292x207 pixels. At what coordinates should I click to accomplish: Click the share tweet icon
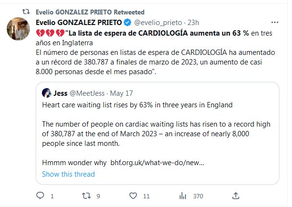[x=235, y=195]
